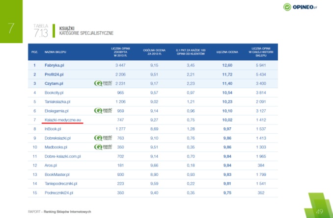Select Podreczniki24.pl's overall rating 9,40
Viewport: 333px width, 218px height.
click(x=154, y=193)
